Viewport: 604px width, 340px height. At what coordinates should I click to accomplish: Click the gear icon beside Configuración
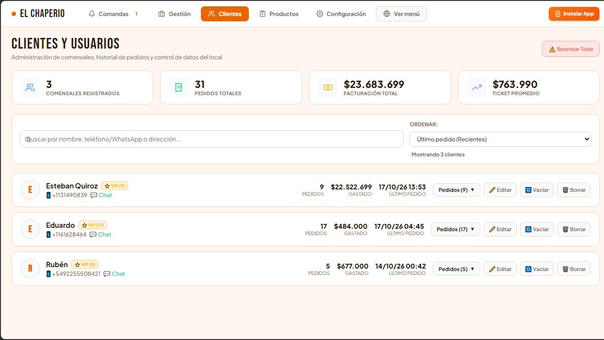tap(319, 14)
